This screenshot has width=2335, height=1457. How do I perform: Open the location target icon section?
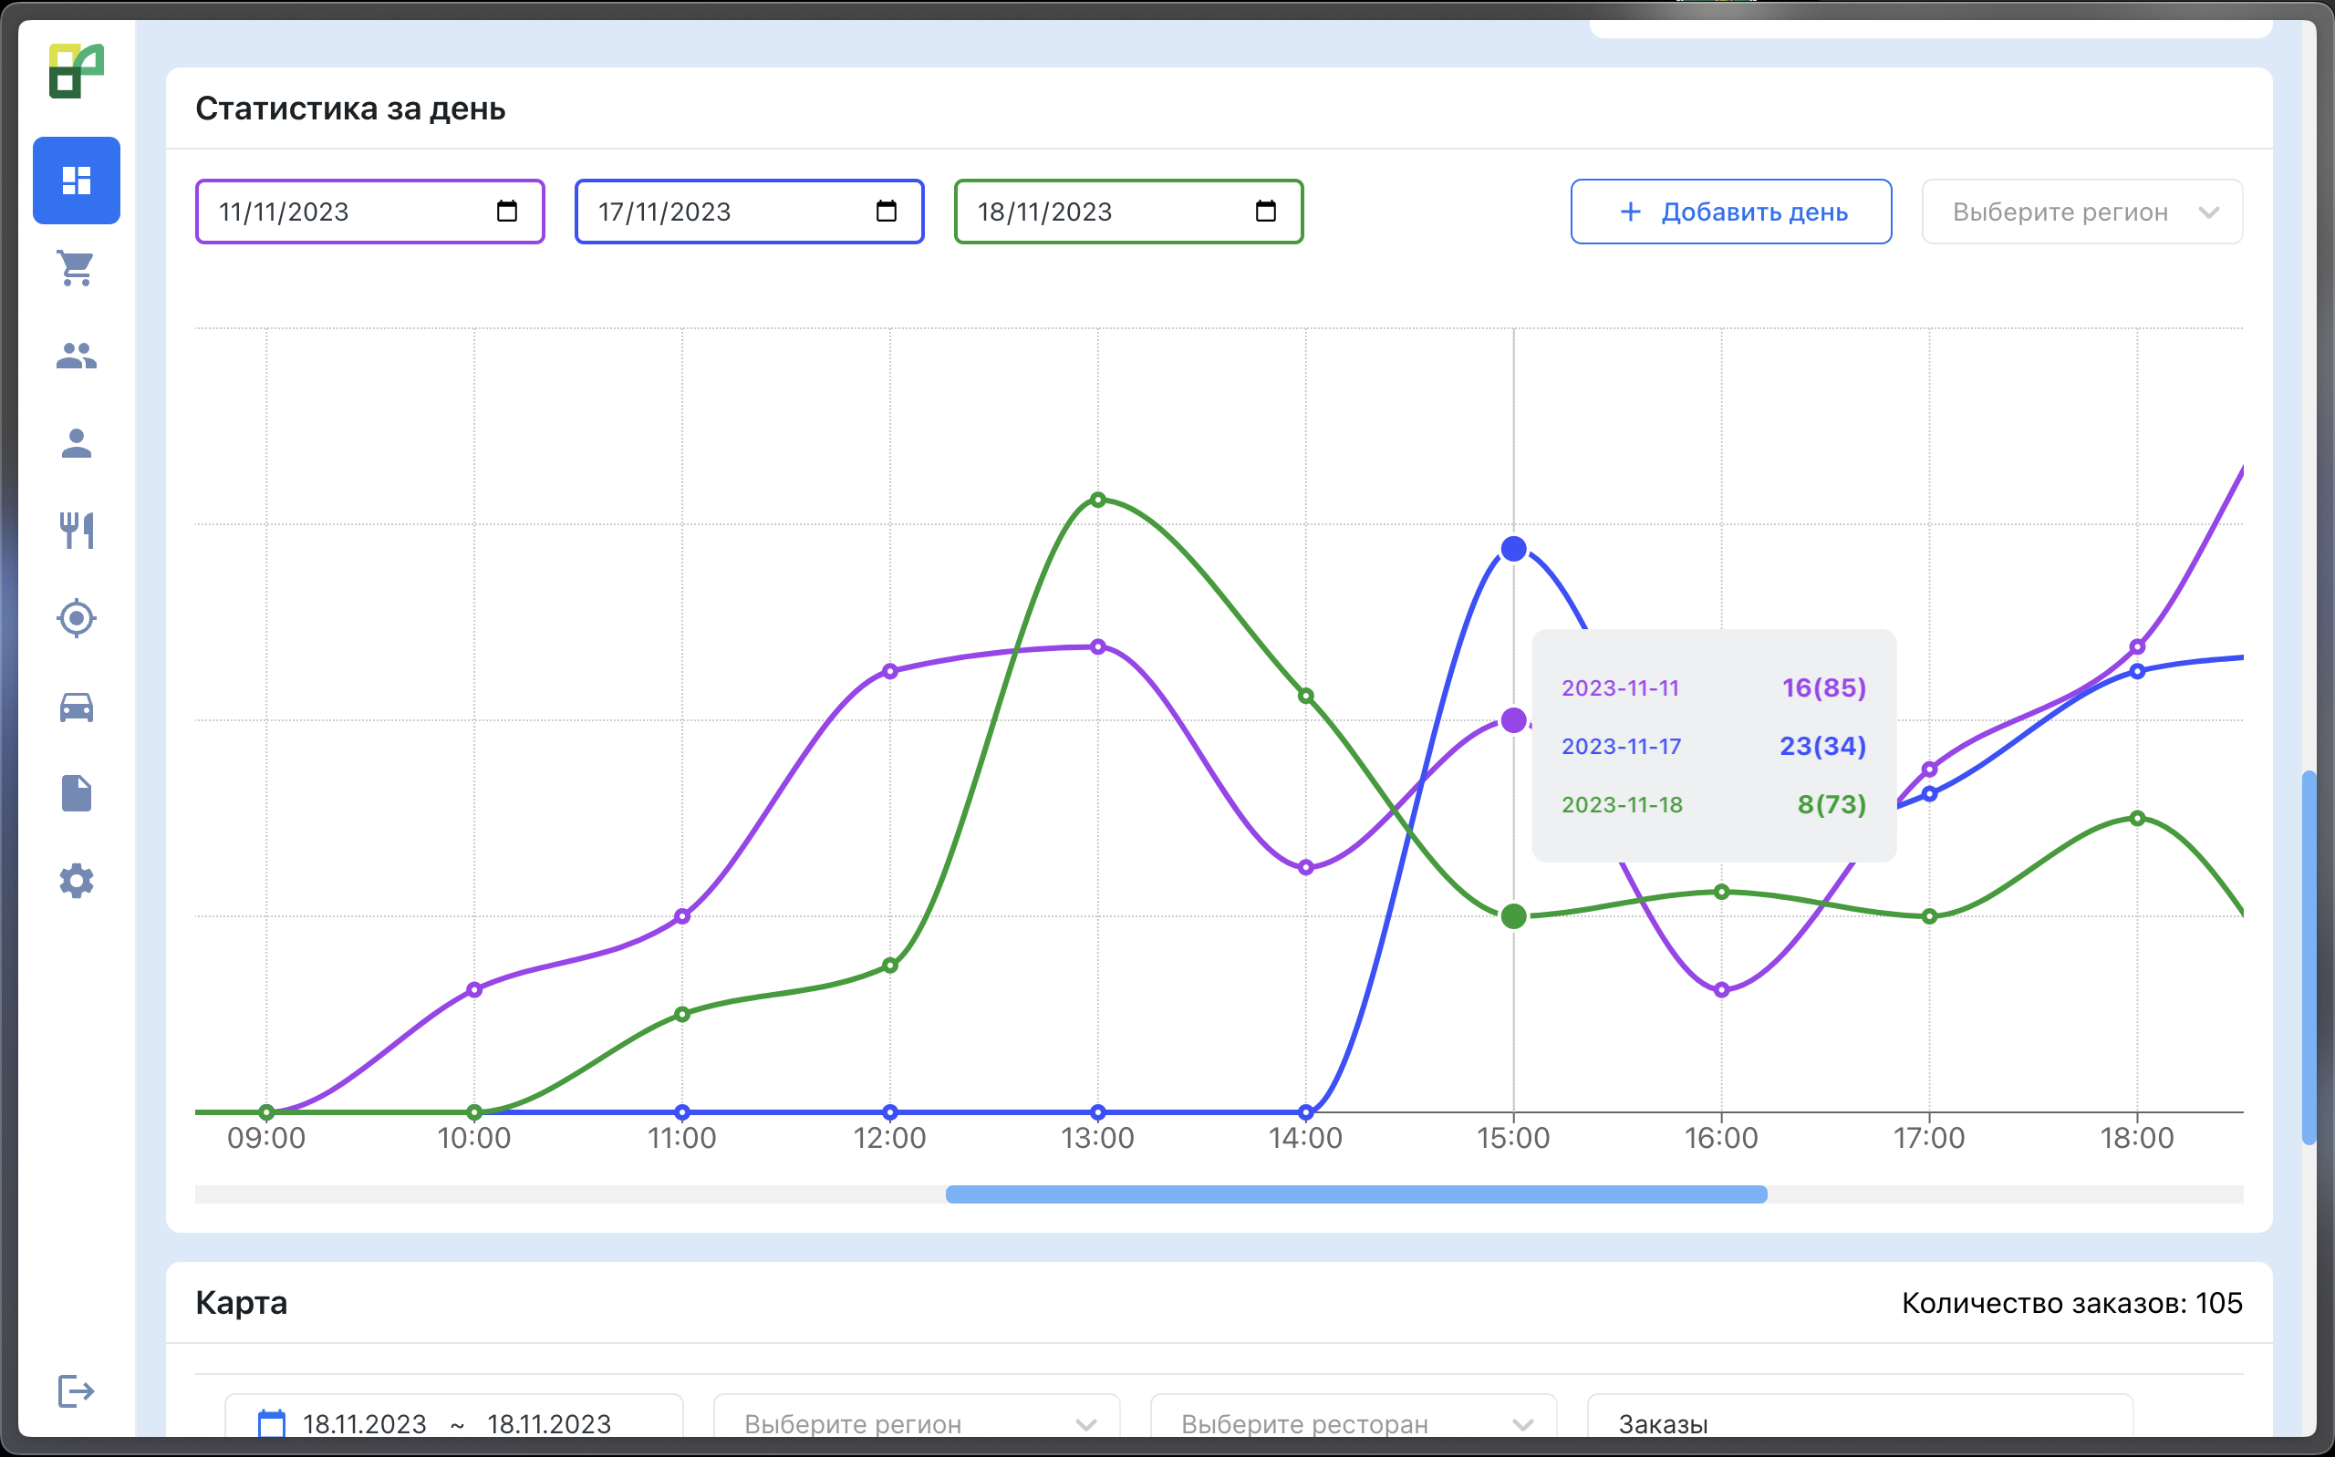76,619
